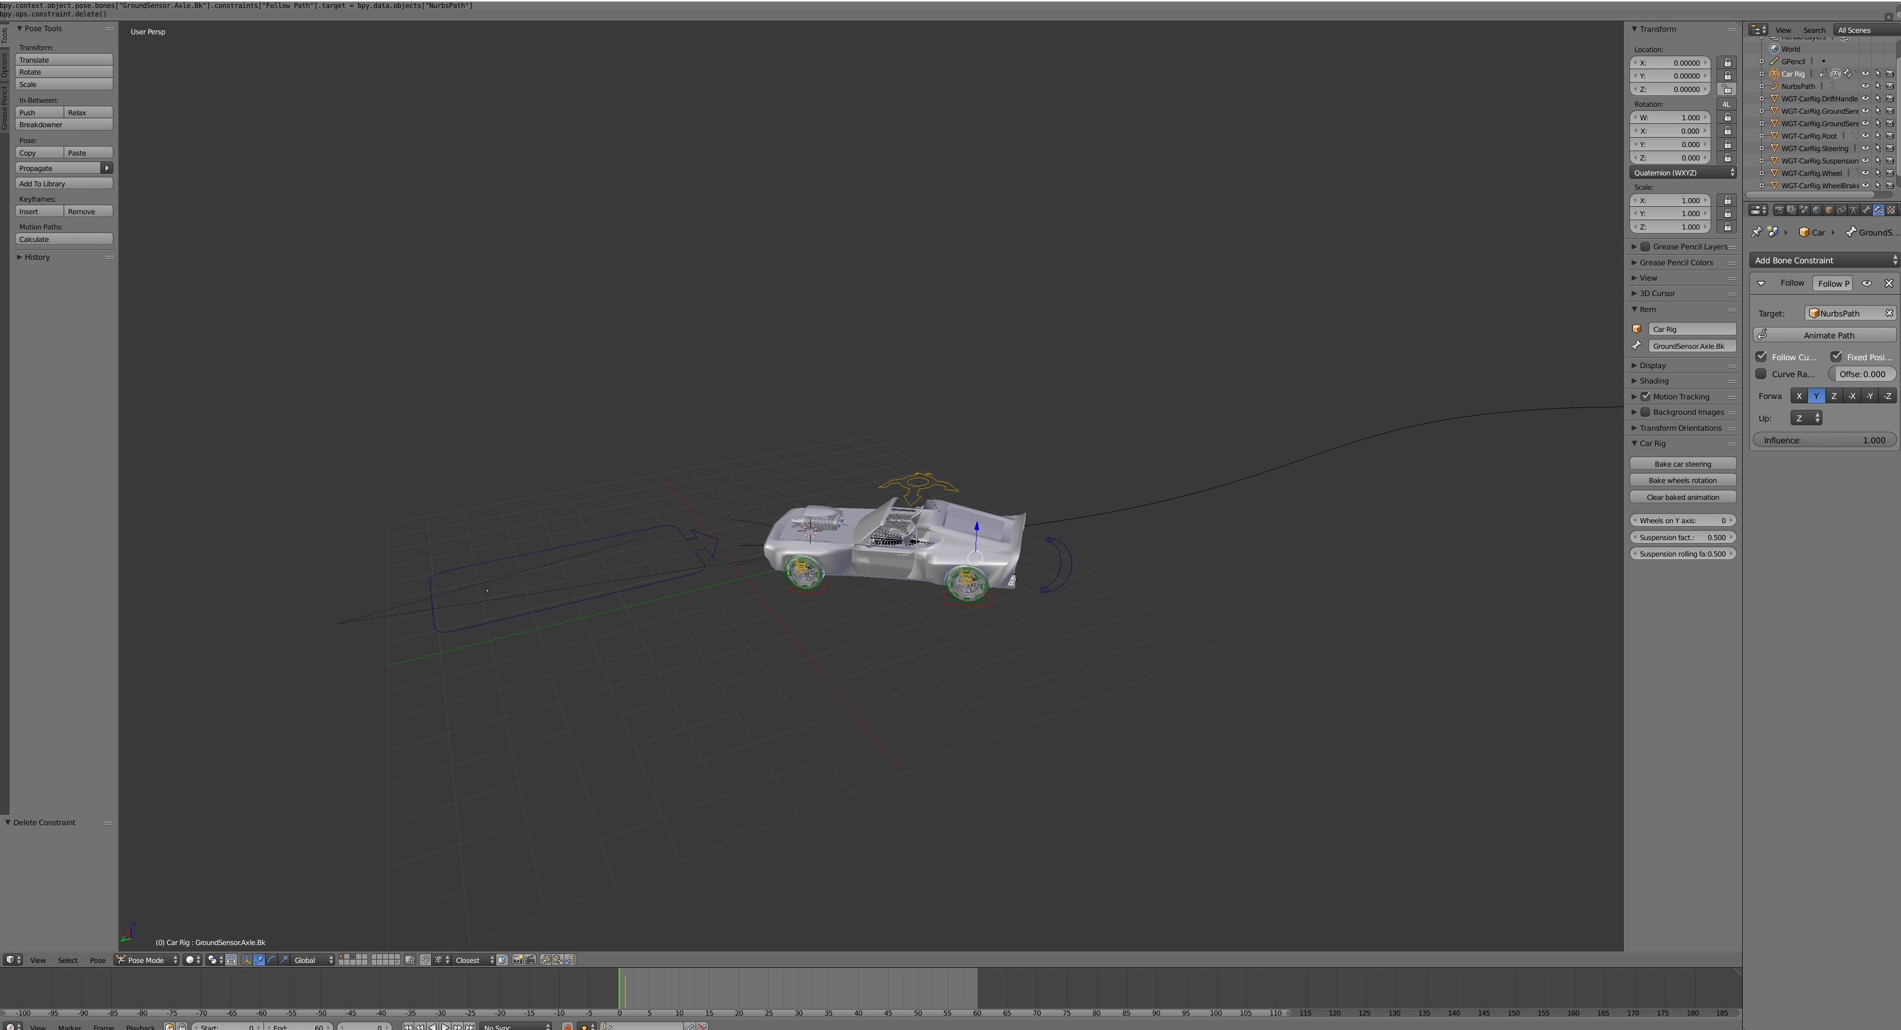Screen dimensions: 1901x1030
Task: Delete the Follow Path constraint with X
Action: (1889, 283)
